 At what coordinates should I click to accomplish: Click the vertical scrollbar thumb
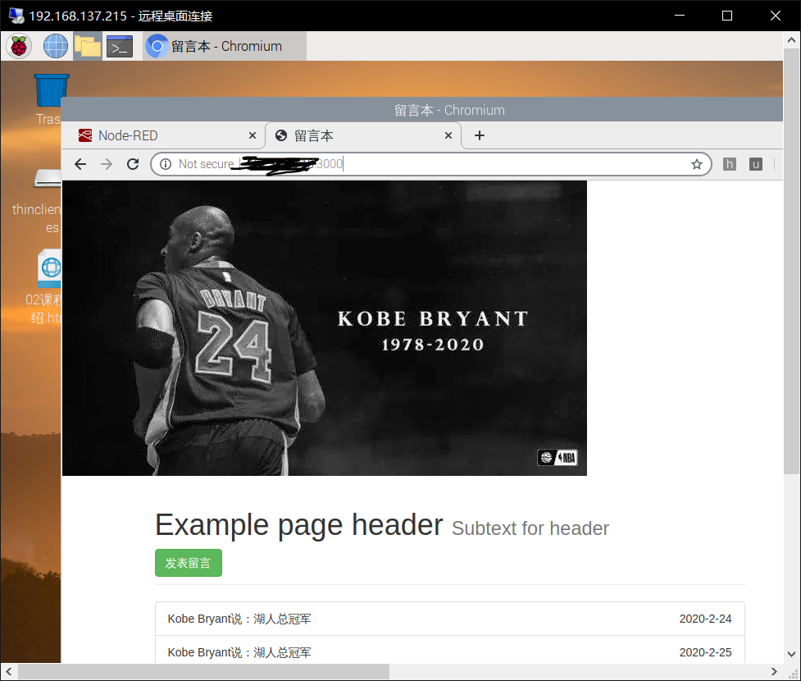tap(792, 262)
